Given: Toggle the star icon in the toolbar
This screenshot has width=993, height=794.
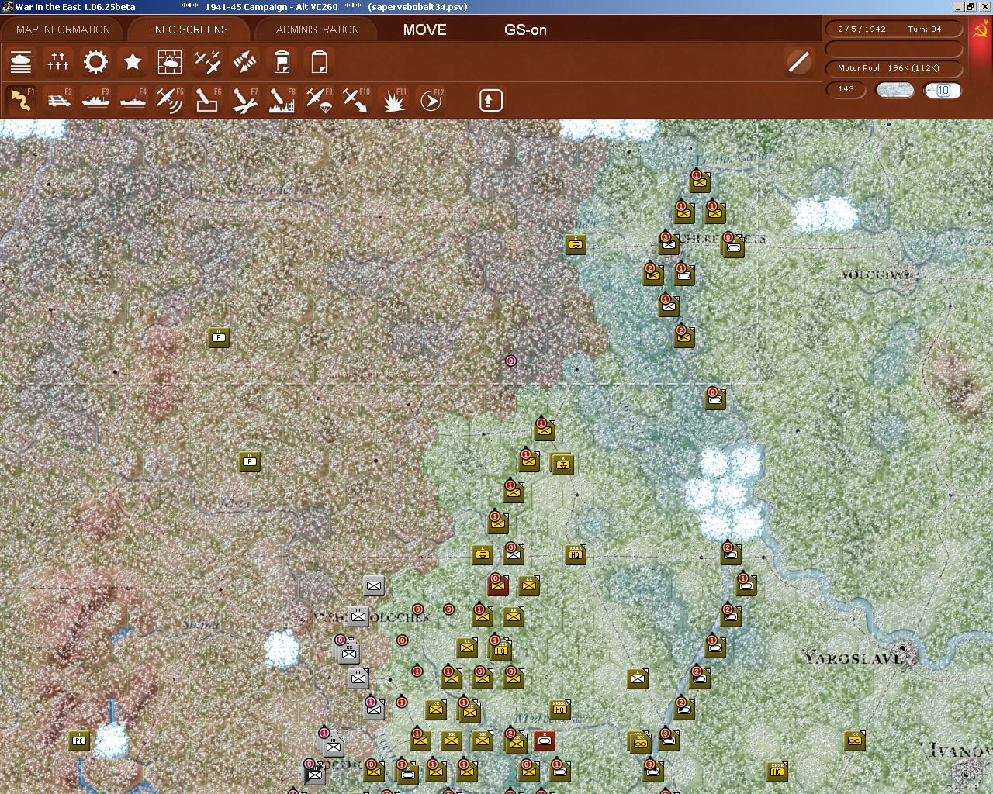Looking at the screenshot, I should [x=133, y=61].
